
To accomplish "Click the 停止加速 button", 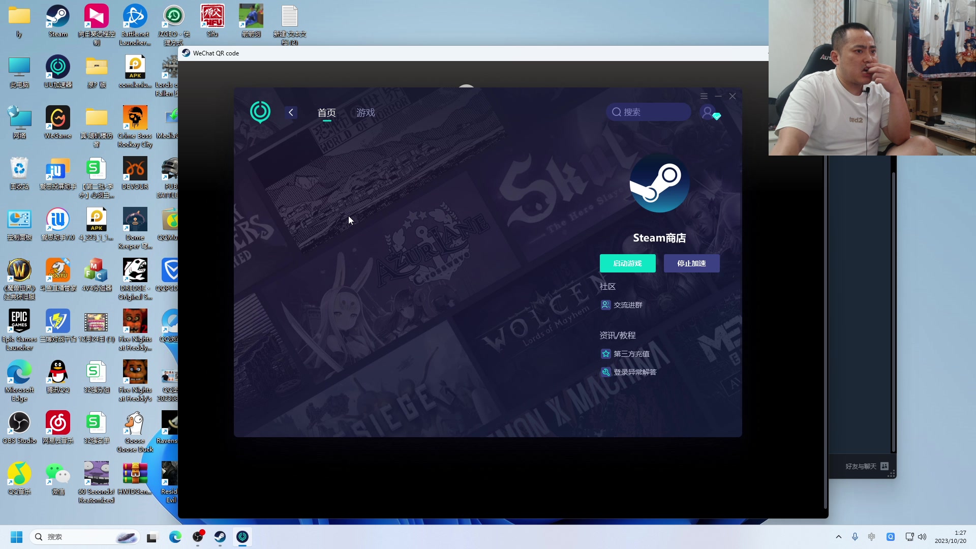I will click(x=691, y=263).
